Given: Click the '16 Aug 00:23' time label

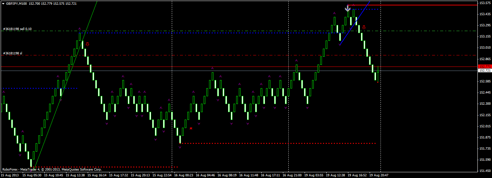Looking at the screenshot, I should [184, 175].
